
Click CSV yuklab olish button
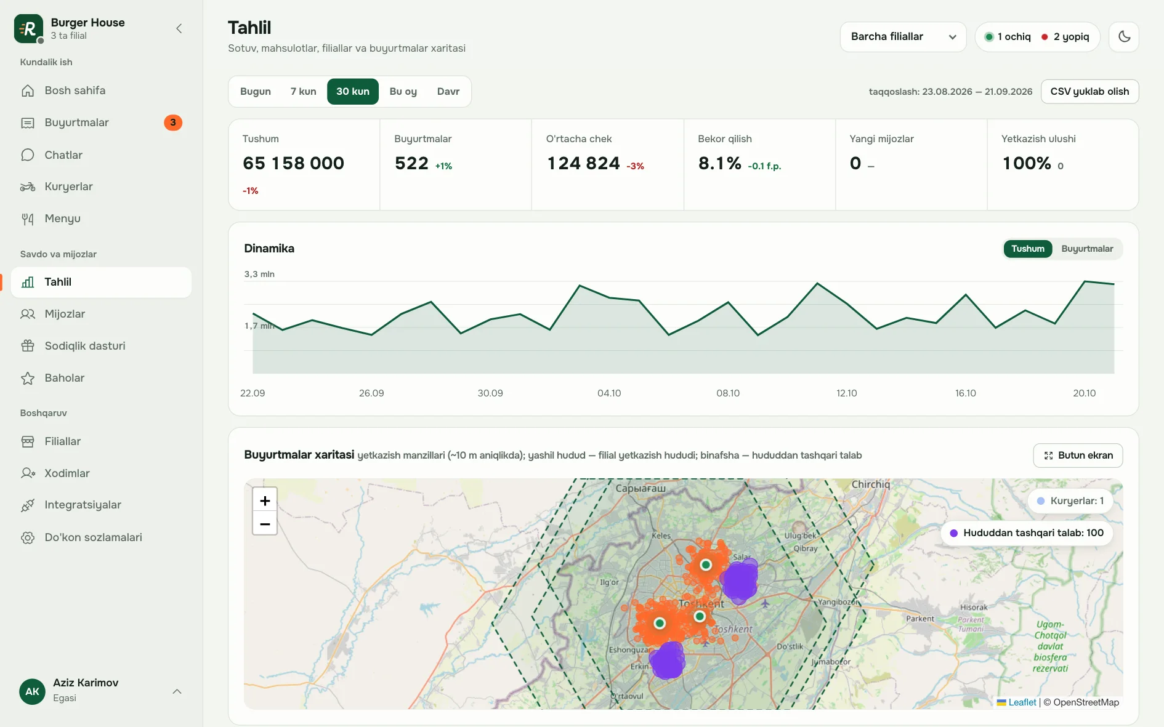[x=1089, y=92]
